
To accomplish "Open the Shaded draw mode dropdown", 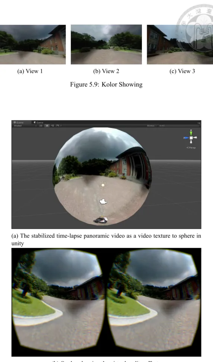I will [25, 126].
